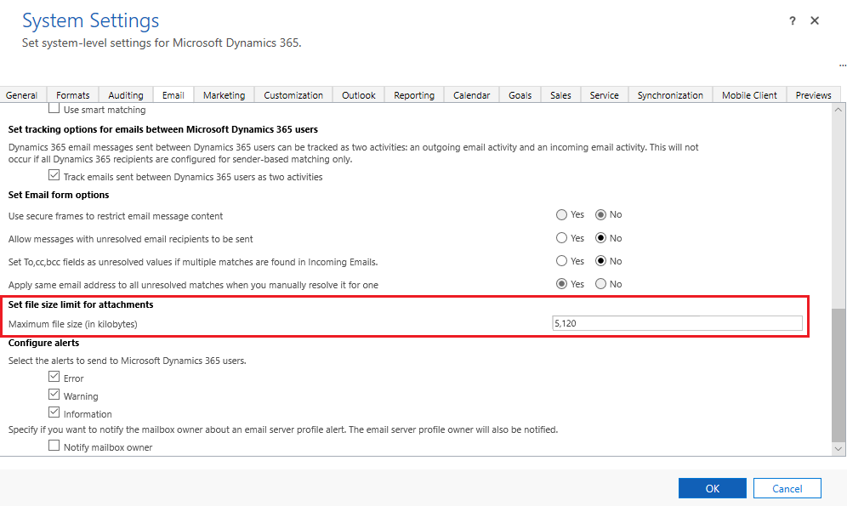Image resolution: width=847 pixels, height=506 pixels.
Task: Uncheck the Error alert checkbox
Action: click(x=54, y=377)
